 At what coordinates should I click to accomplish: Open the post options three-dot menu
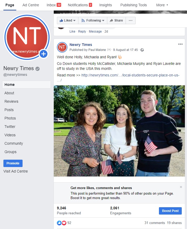point(180,44)
